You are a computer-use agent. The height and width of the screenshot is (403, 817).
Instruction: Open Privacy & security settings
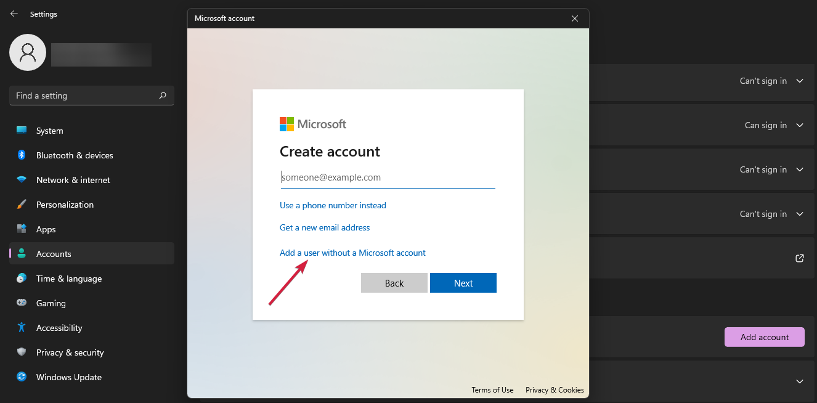point(70,352)
